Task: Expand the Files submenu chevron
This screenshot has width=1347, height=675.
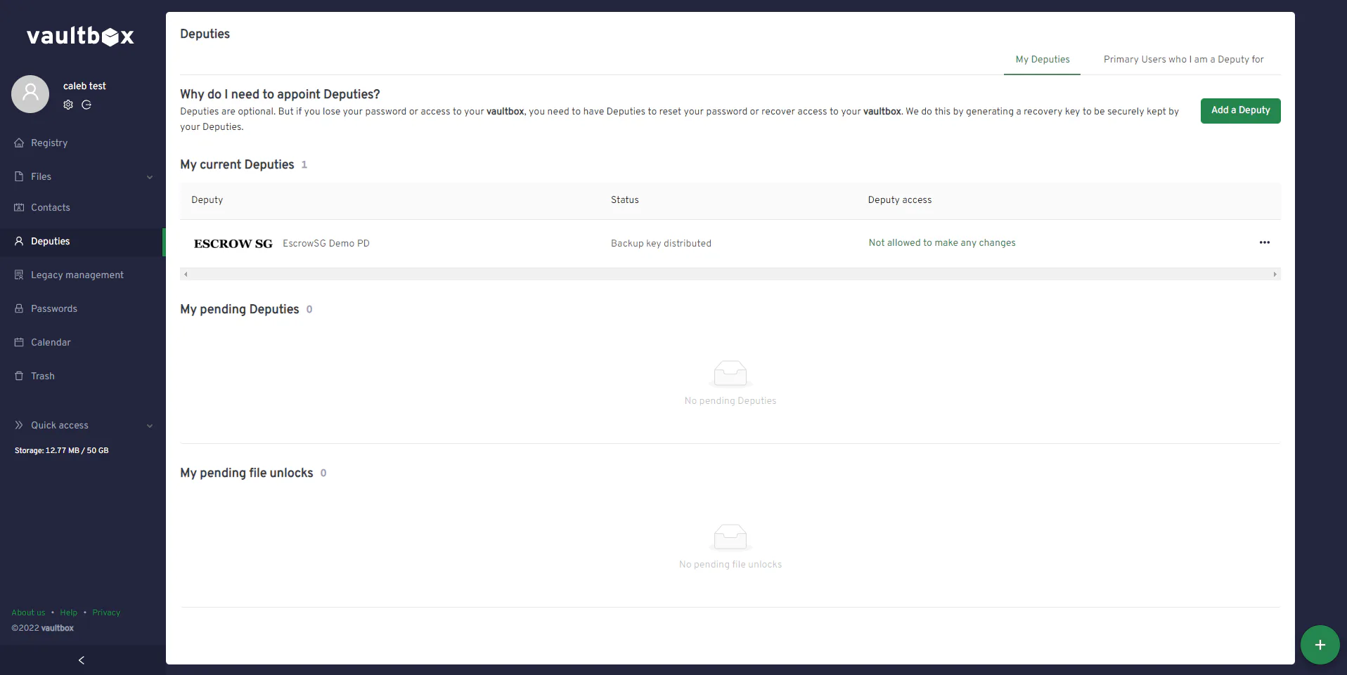Action: pos(150,177)
